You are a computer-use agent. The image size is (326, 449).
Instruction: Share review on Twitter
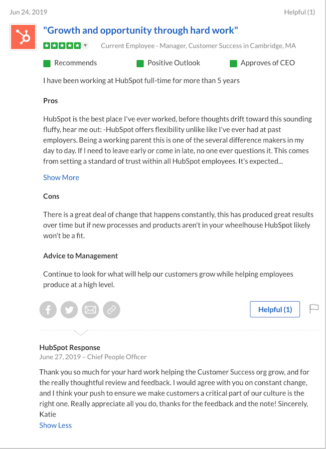[69, 310]
